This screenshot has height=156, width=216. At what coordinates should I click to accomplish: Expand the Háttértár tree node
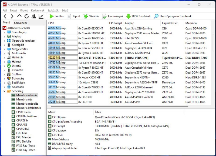click(4, 58)
